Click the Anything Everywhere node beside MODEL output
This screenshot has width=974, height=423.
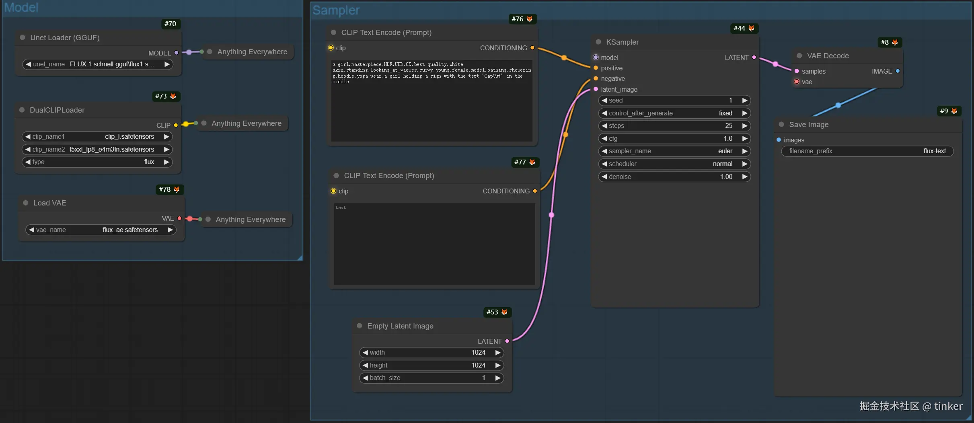249,52
